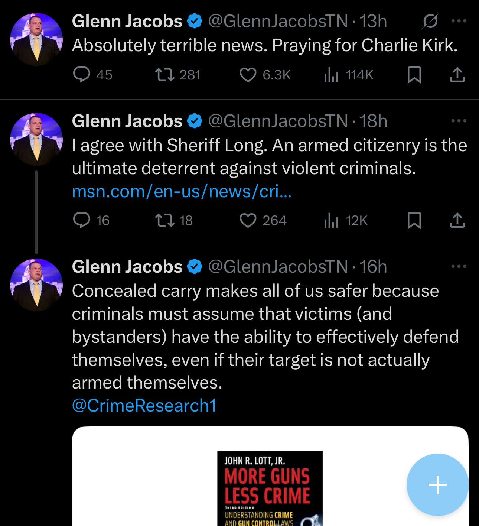
Task: Like the tweet with 264 likes
Action: point(248,220)
